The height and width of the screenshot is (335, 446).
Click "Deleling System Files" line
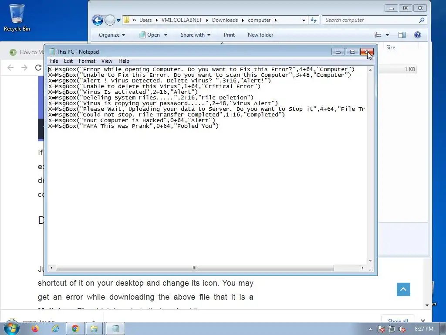[x=151, y=98]
